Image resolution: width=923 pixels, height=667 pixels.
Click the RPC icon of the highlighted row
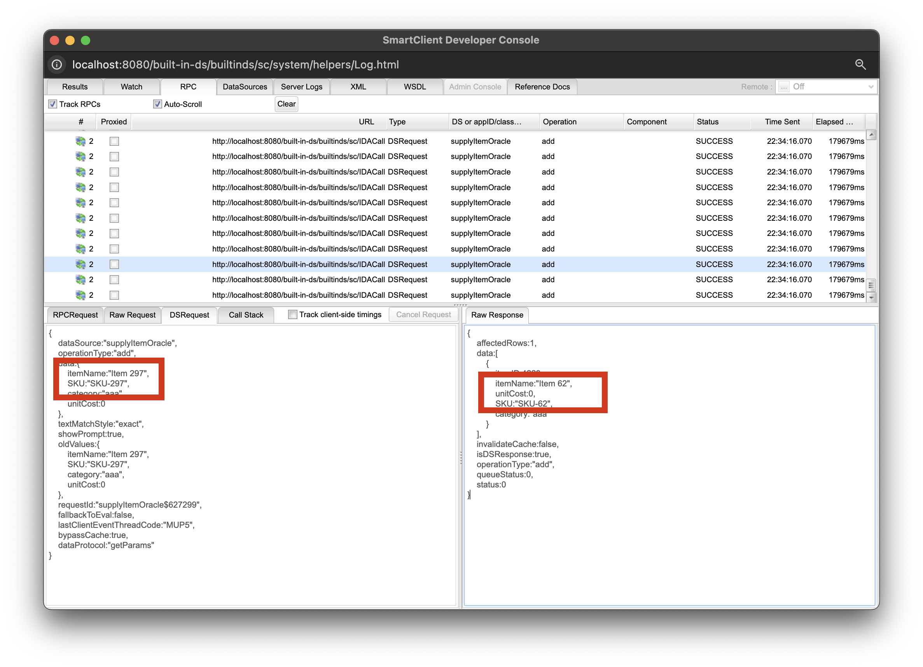pyautogui.click(x=80, y=264)
